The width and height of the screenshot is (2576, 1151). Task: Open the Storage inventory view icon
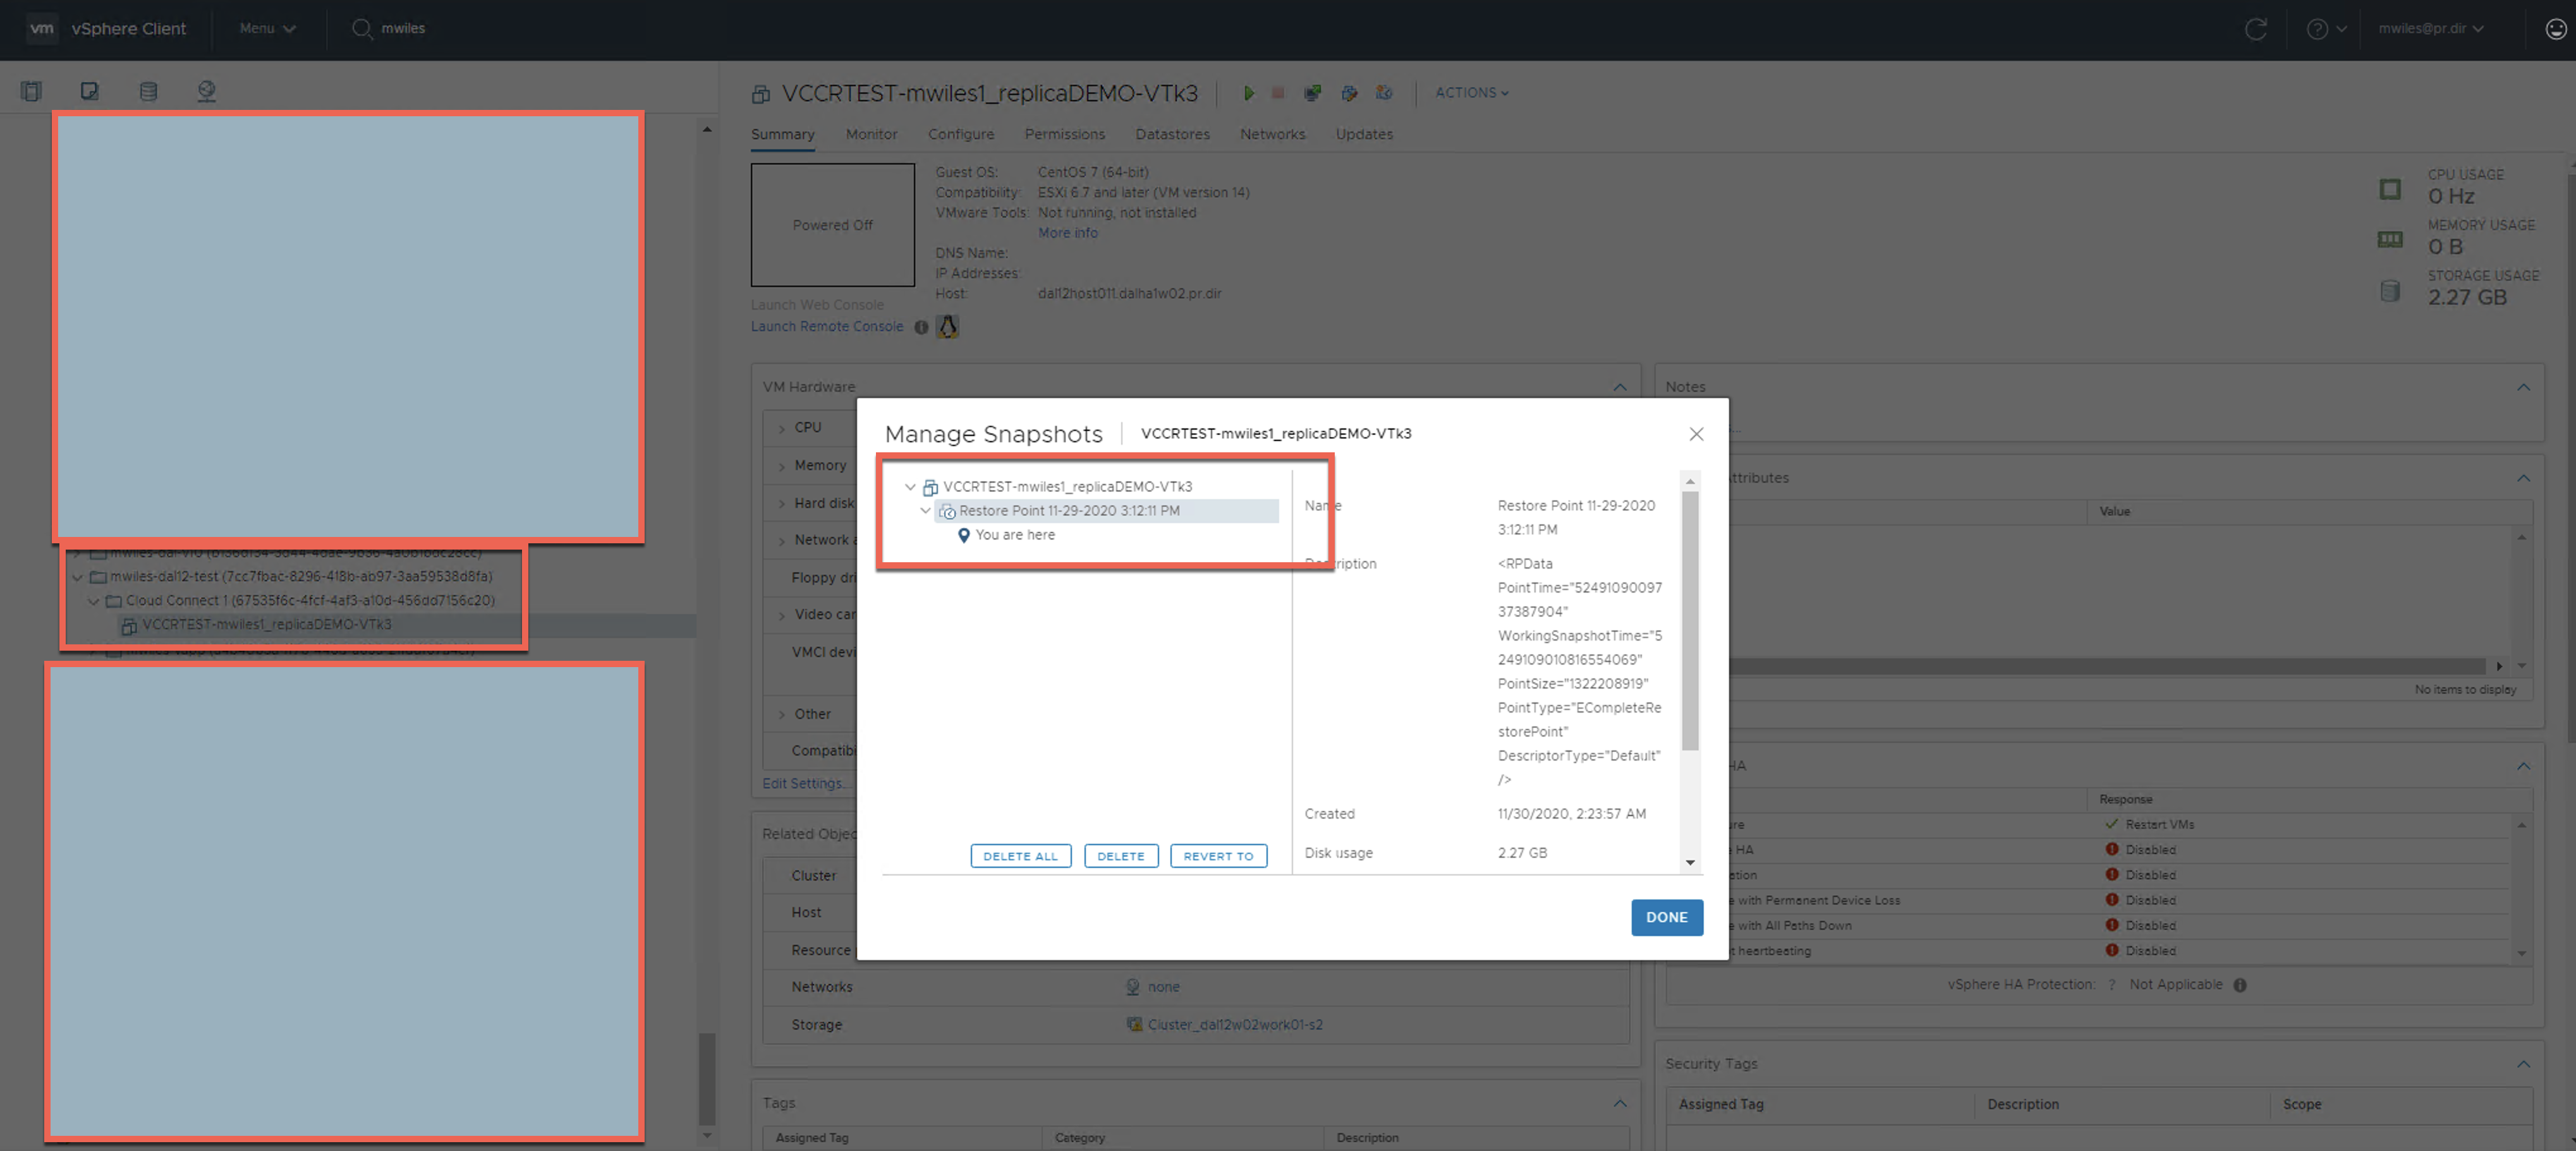click(148, 91)
